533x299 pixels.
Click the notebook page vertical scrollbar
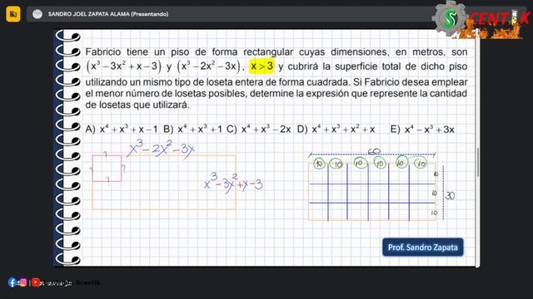[477, 163]
